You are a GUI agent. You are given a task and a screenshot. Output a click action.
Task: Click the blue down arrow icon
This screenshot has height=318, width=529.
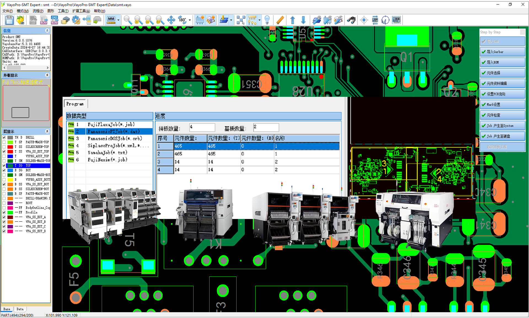click(304, 20)
